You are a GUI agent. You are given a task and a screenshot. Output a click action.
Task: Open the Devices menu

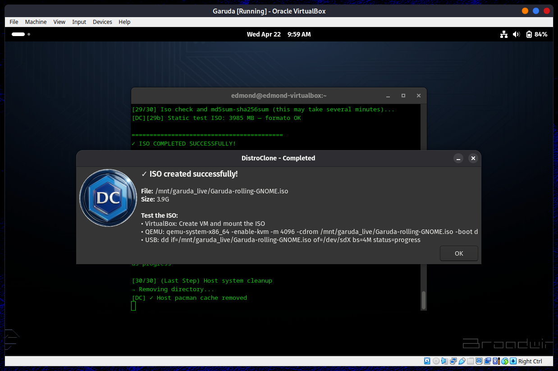102,22
